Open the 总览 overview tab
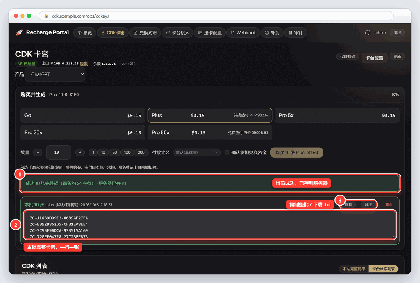420x283 pixels. (85, 33)
